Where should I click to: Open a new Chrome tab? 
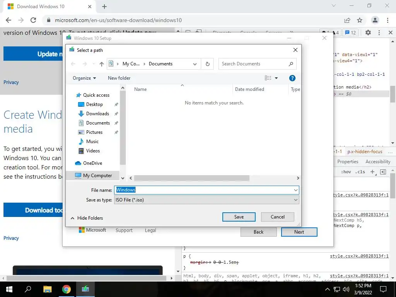(104, 7)
